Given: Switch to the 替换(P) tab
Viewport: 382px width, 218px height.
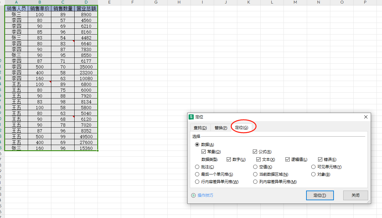Looking at the screenshot, I should (x=221, y=128).
